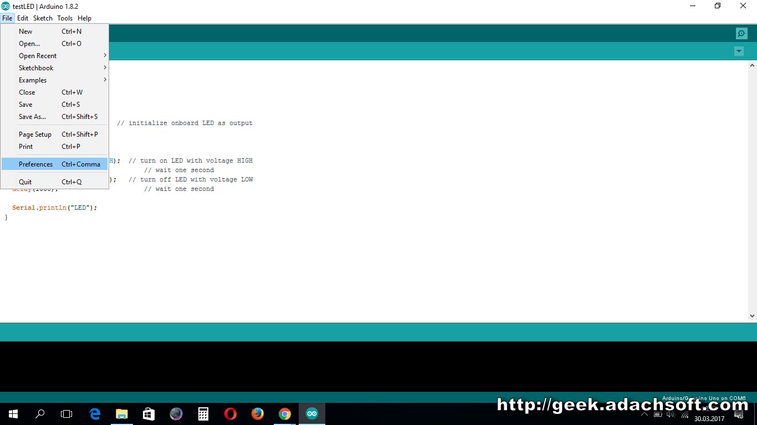Select Quit in the File menu
This screenshot has height=425, width=757.
(x=54, y=182)
